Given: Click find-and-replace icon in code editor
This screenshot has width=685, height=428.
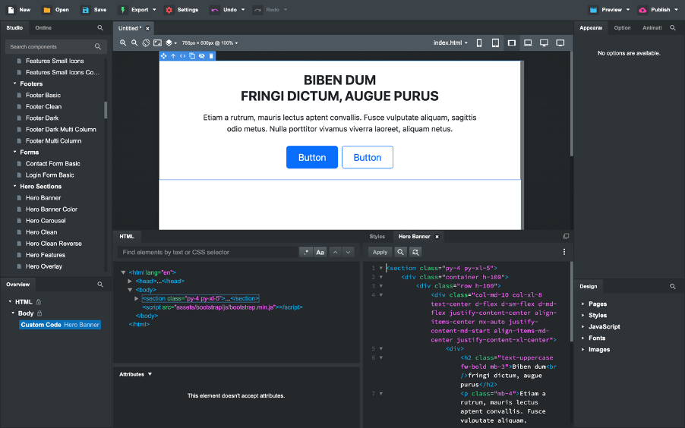Looking at the screenshot, I should 415,252.
